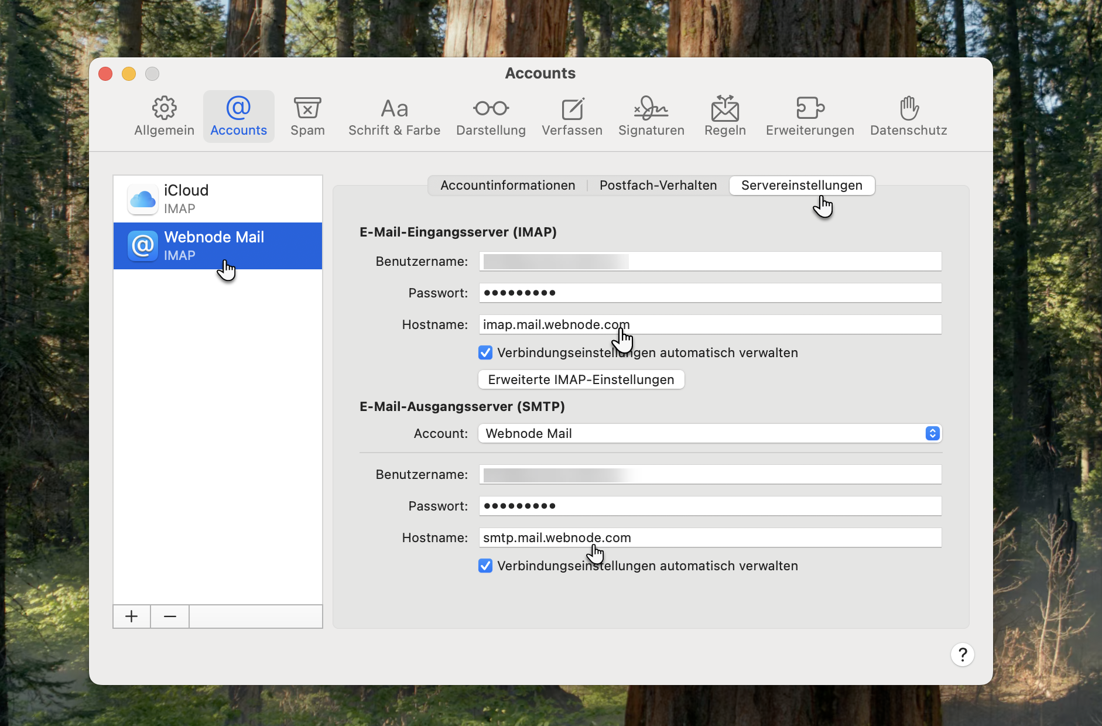Open the Allgemein gear settings pane
The height and width of the screenshot is (726, 1102).
click(x=164, y=117)
